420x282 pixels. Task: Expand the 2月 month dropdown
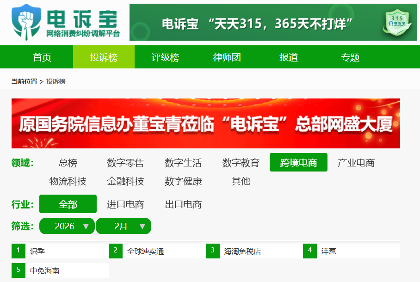(x=124, y=226)
